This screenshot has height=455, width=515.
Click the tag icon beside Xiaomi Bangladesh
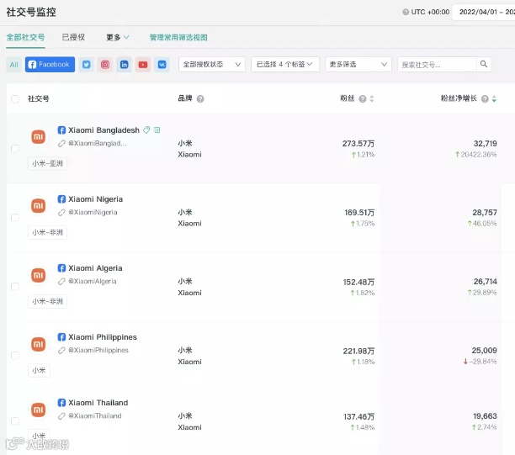coord(146,130)
